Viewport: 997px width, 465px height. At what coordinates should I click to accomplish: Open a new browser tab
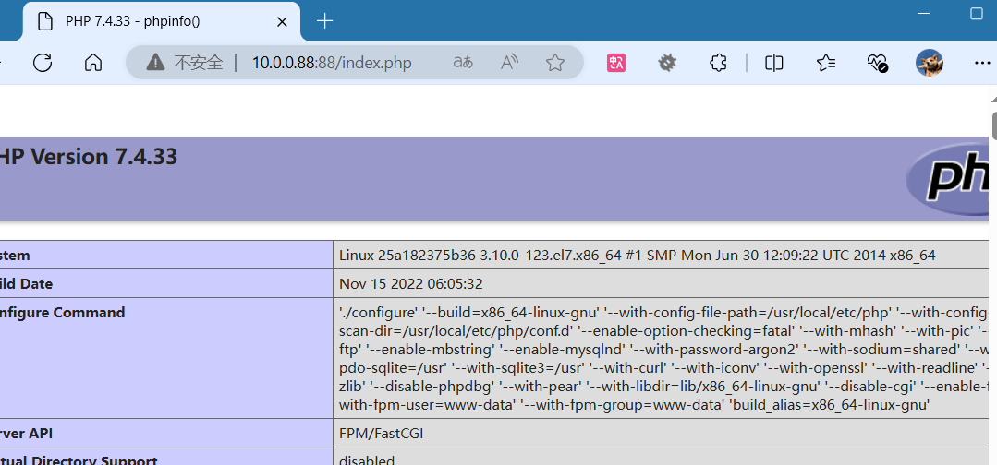pos(324,21)
